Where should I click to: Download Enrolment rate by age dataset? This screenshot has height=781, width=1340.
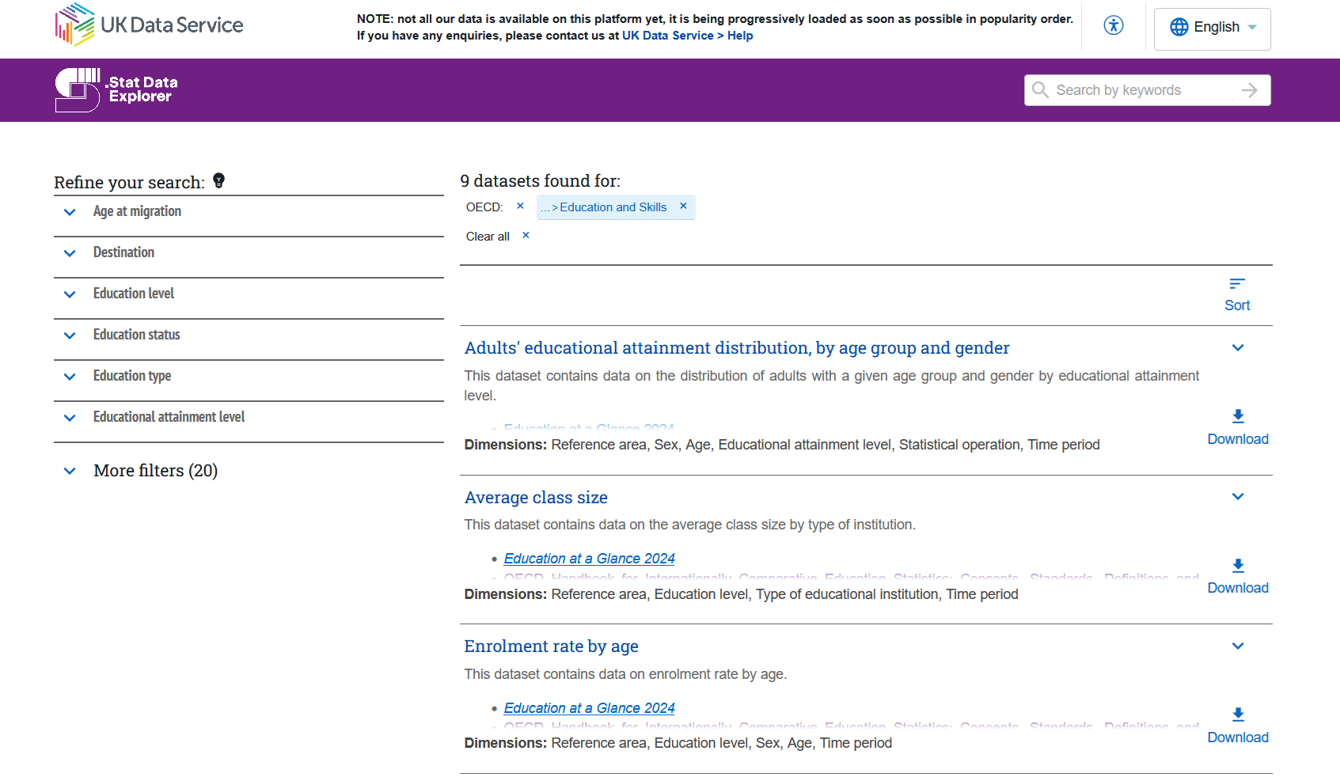pyautogui.click(x=1238, y=726)
